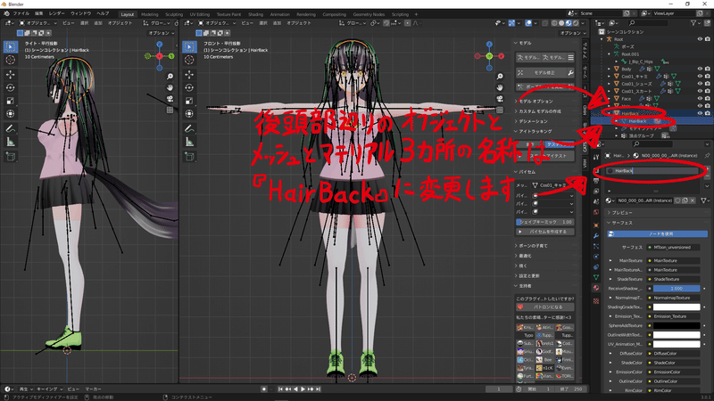Click HairBack material name field
Viewport: 714px width, 401px height.
(652, 171)
